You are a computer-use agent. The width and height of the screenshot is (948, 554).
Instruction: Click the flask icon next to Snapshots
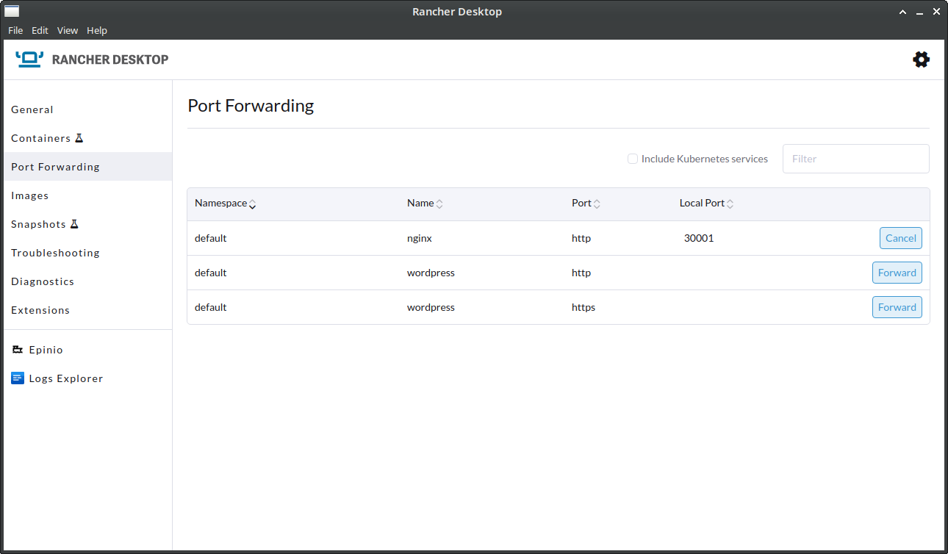[x=74, y=224]
